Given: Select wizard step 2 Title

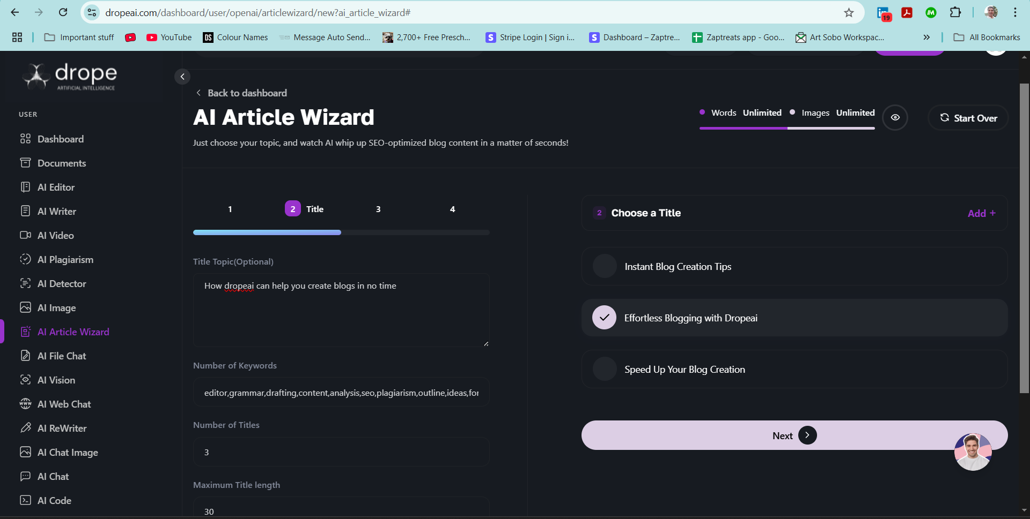Looking at the screenshot, I should [305, 209].
